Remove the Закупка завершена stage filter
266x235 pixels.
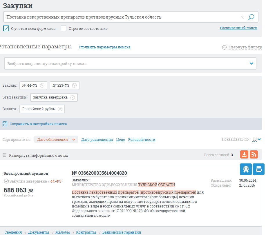click(x=73, y=97)
